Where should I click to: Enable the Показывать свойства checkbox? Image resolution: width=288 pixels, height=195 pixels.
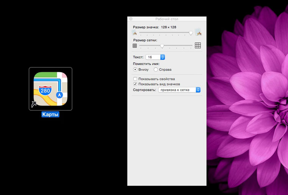[135, 79]
